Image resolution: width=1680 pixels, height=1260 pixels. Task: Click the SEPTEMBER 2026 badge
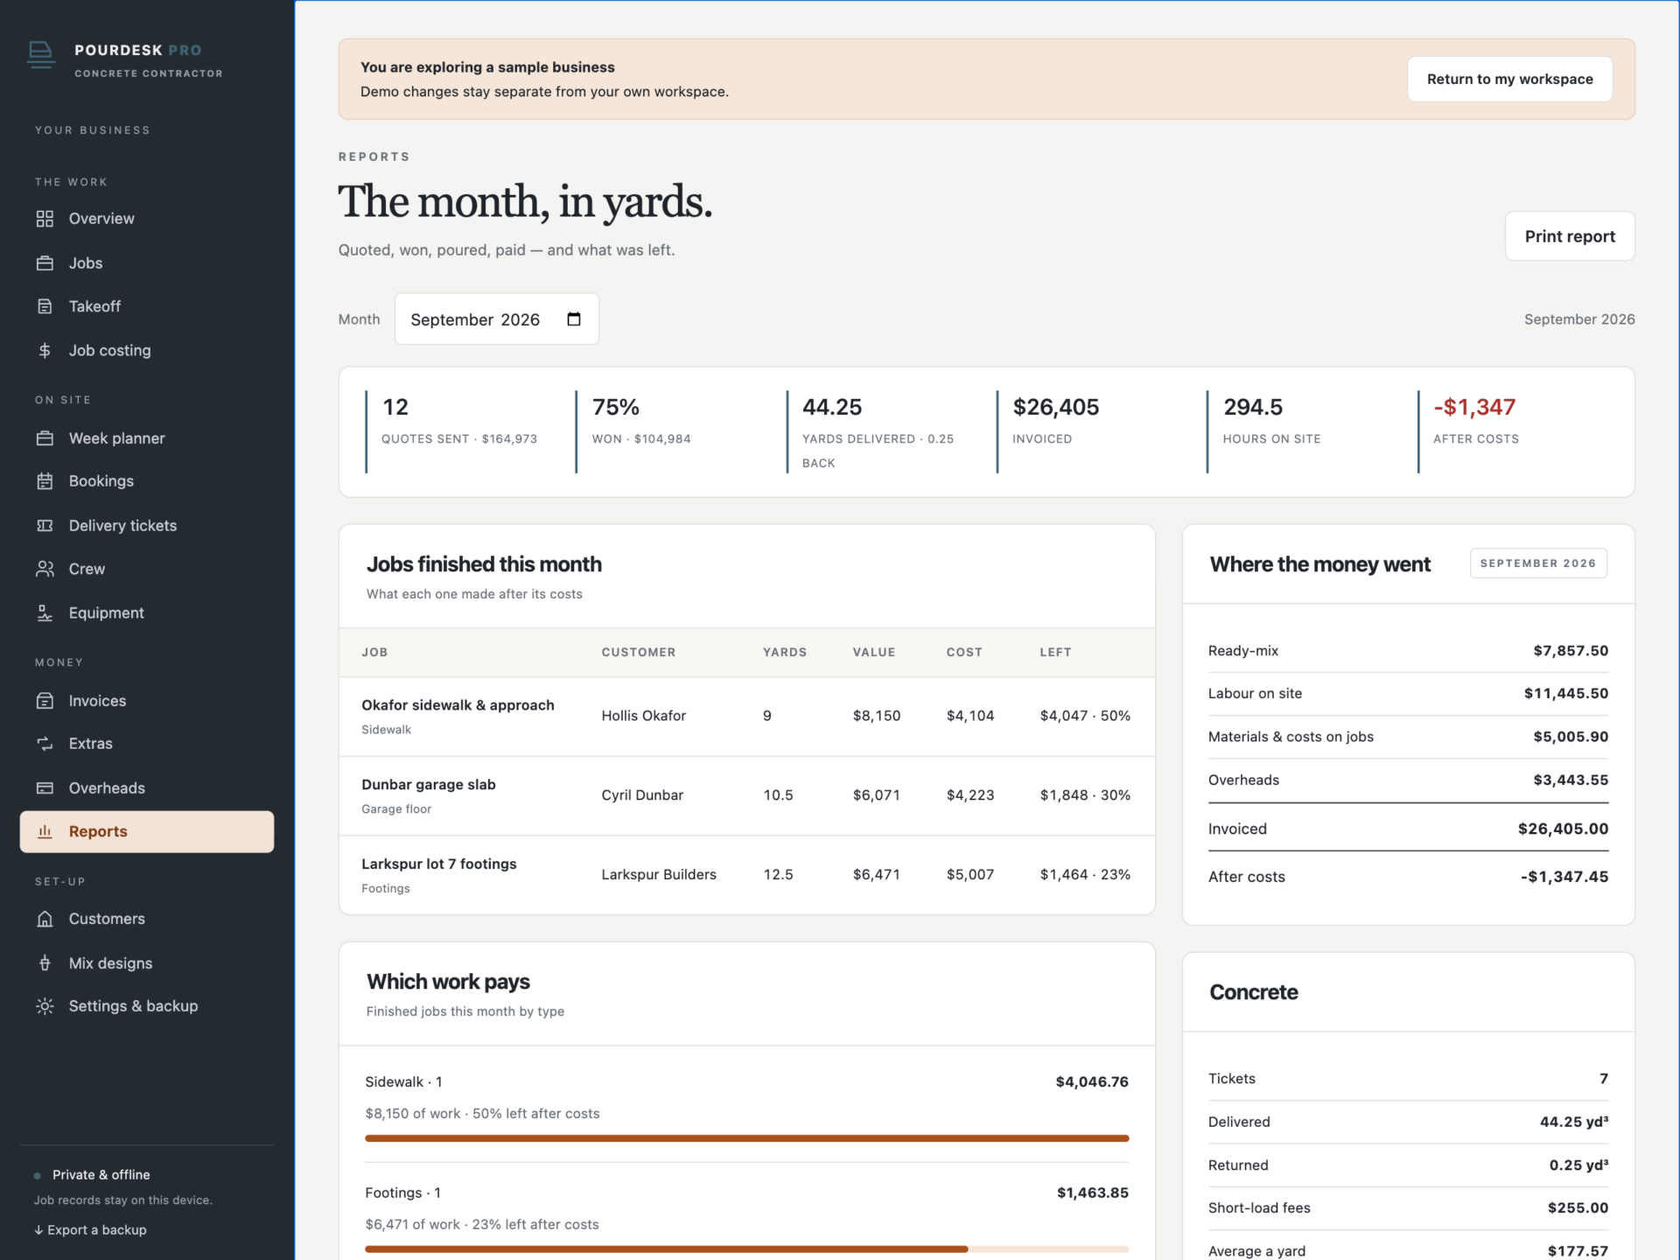(1537, 563)
